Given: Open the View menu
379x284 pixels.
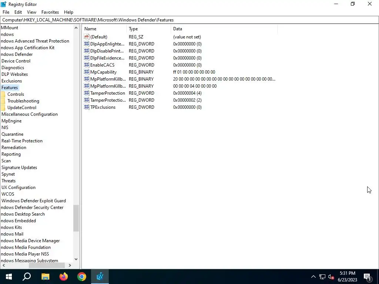Looking at the screenshot, I should pyautogui.click(x=31, y=12).
